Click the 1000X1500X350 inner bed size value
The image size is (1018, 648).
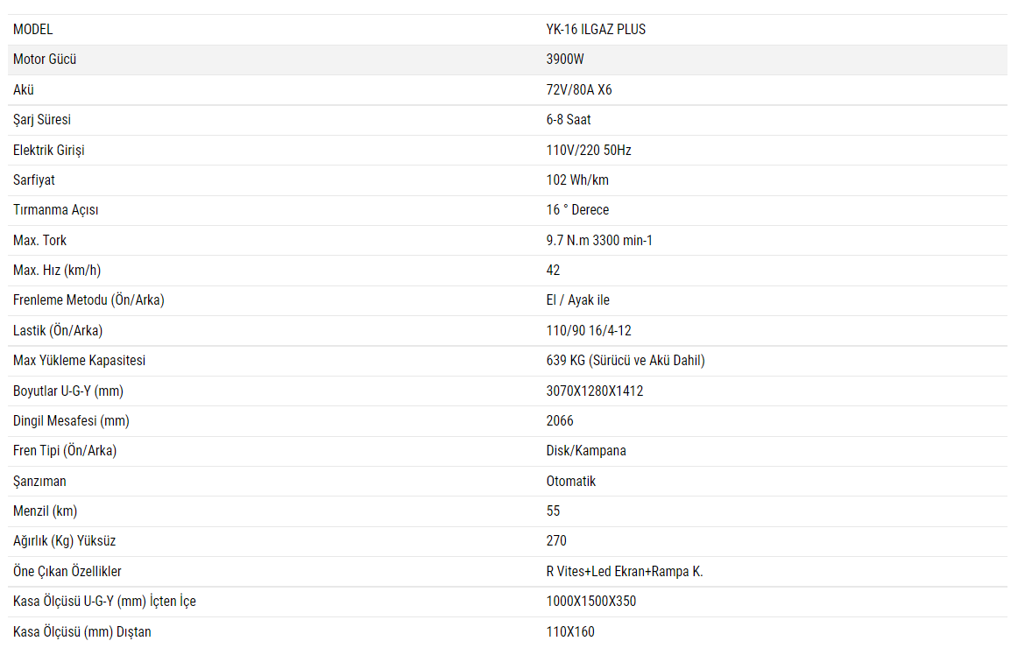591,602
